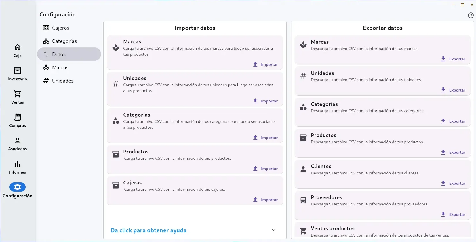Click the Unidades hash icon in Exportar datos
The width and height of the screenshot is (476, 242).
[303, 76]
